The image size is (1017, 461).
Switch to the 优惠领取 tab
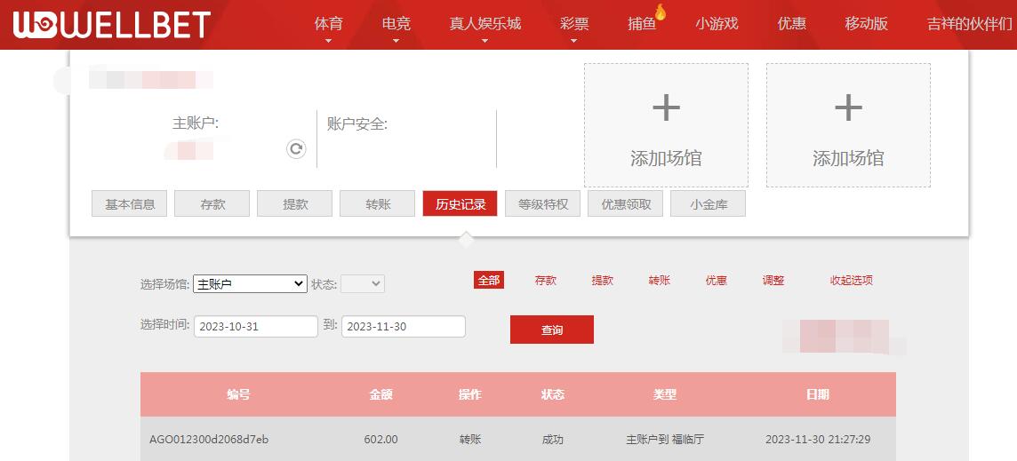pyautogui.click(x=625, y=204)
